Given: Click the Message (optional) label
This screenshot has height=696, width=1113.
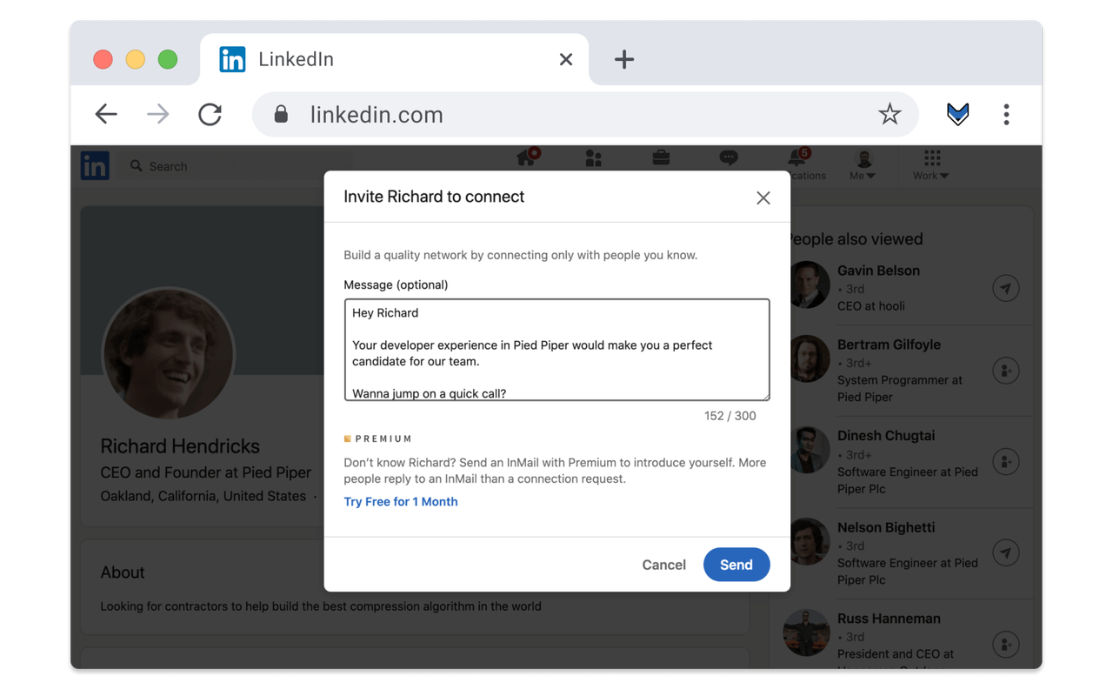Looking at the screenshot, I should 396,284.
